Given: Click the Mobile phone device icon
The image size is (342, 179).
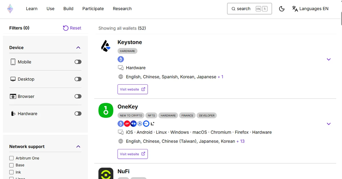Looking at the screenshot, I should tap(13, 62).
